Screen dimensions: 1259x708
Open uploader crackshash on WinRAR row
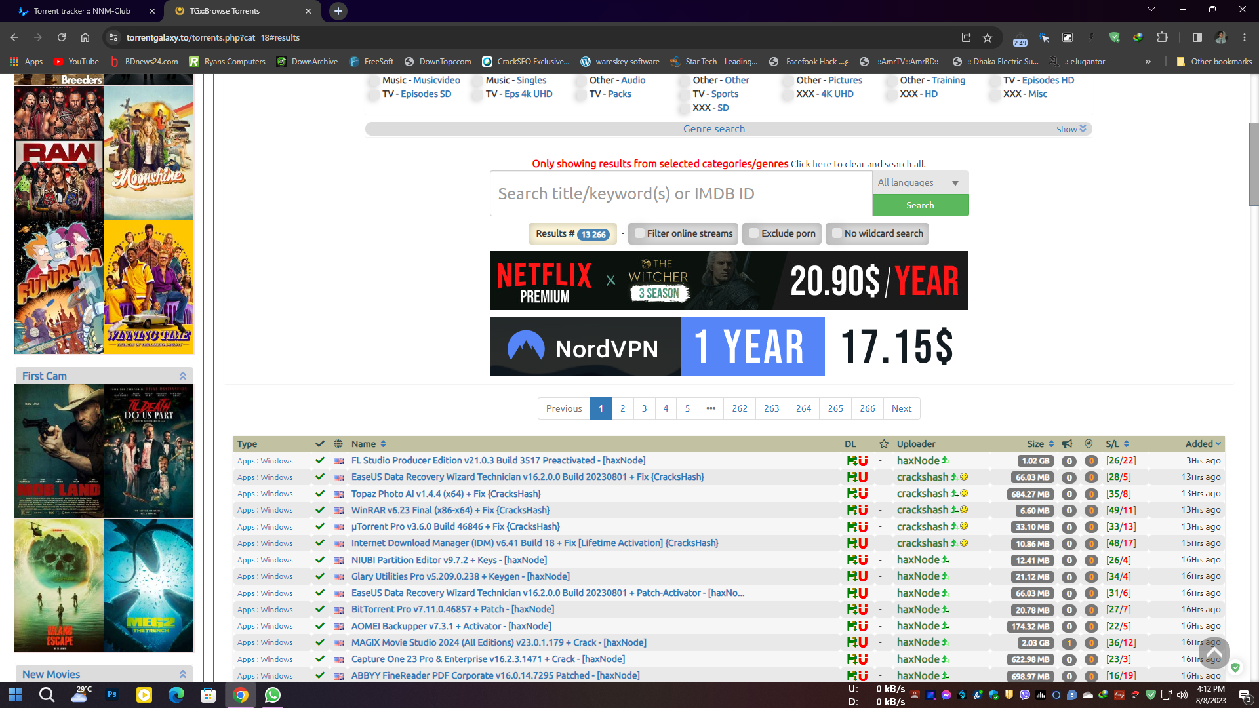coord(923,510)
